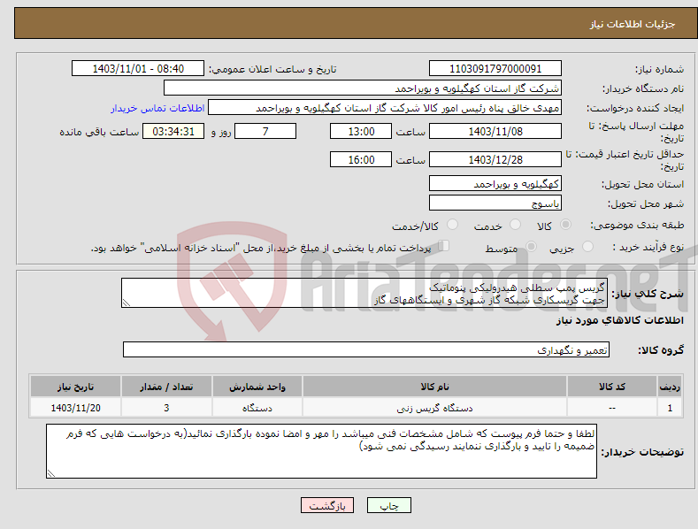Click the announcement date field 1403/11/01 - 08:40
The image size is (698, 529).
tap(138, 69)
